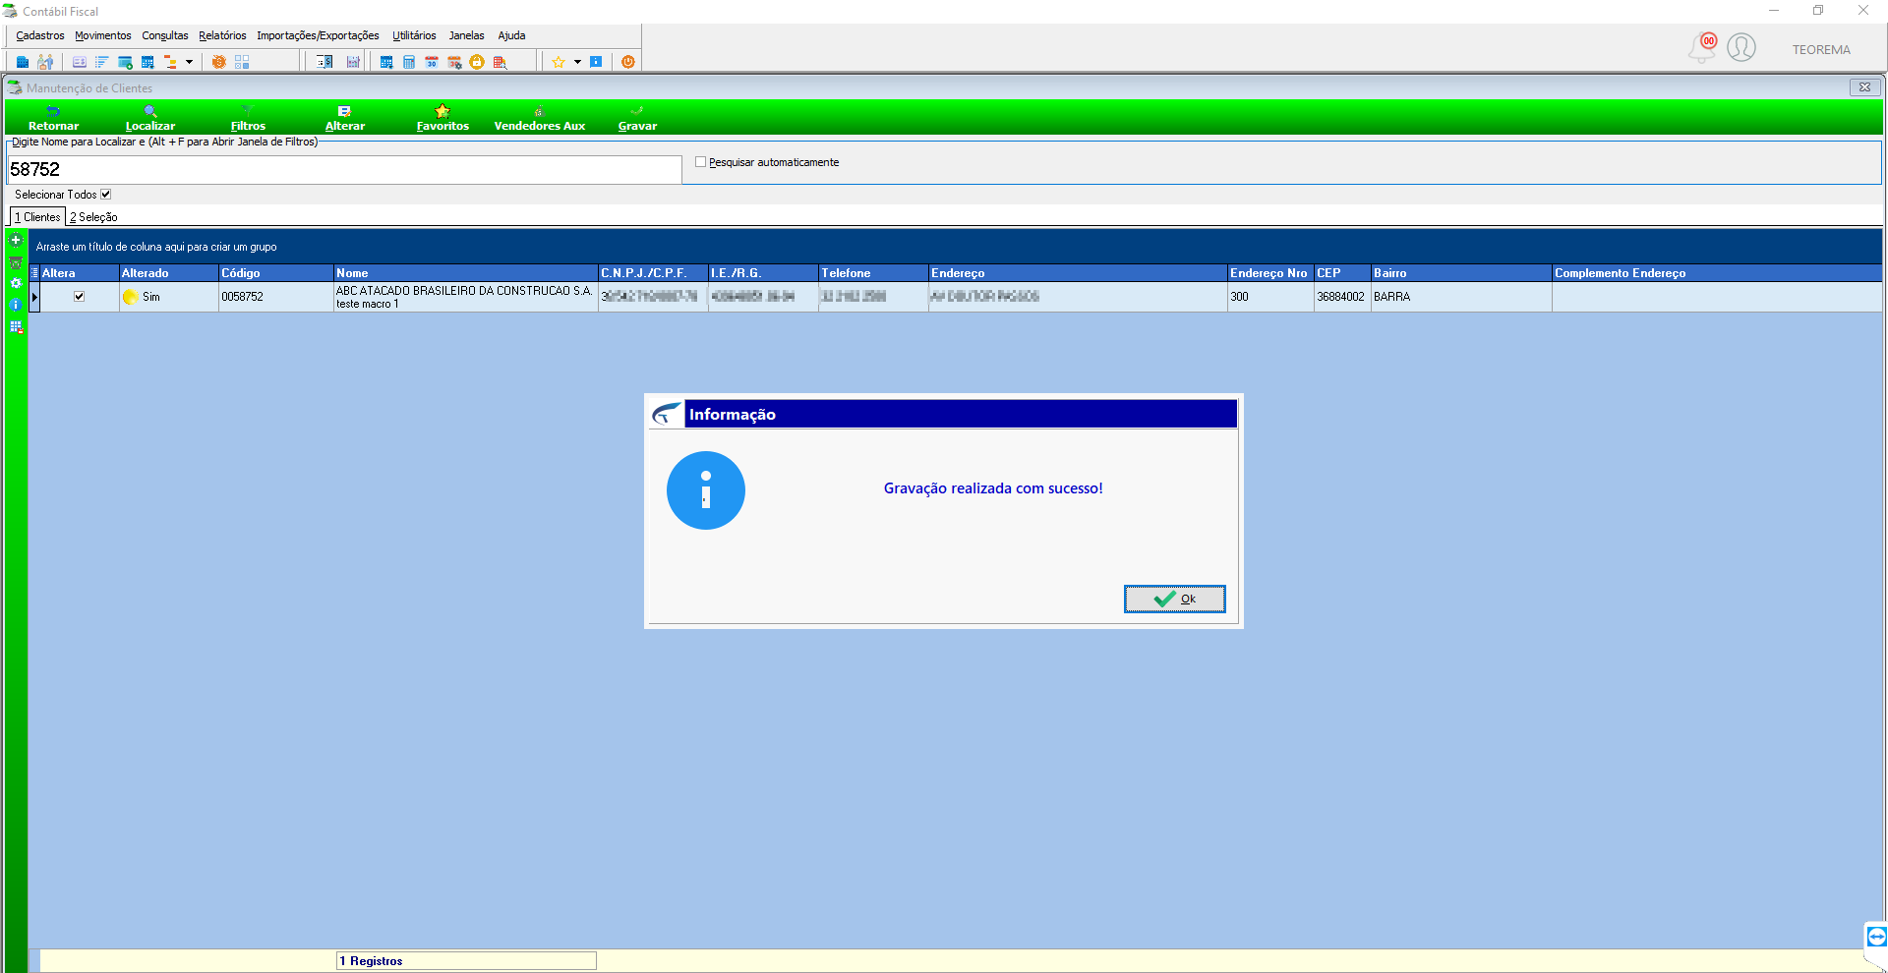Click the purple chart icon in the toolbar
The width and height of the screenshot is (1888, 973).
[x=353, y=62]
